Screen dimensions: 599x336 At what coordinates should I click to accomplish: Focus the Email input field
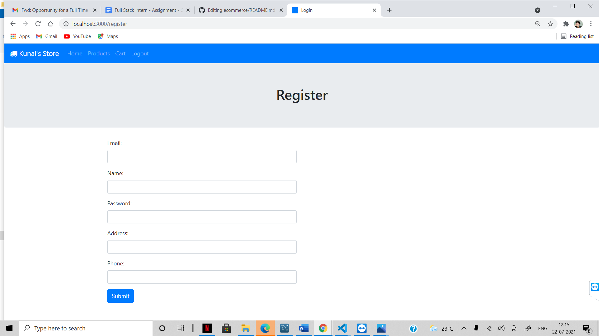202,157
